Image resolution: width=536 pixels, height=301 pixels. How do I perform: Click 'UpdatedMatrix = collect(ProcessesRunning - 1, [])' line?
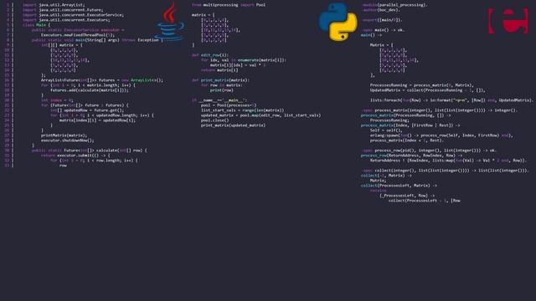[428, 90]
